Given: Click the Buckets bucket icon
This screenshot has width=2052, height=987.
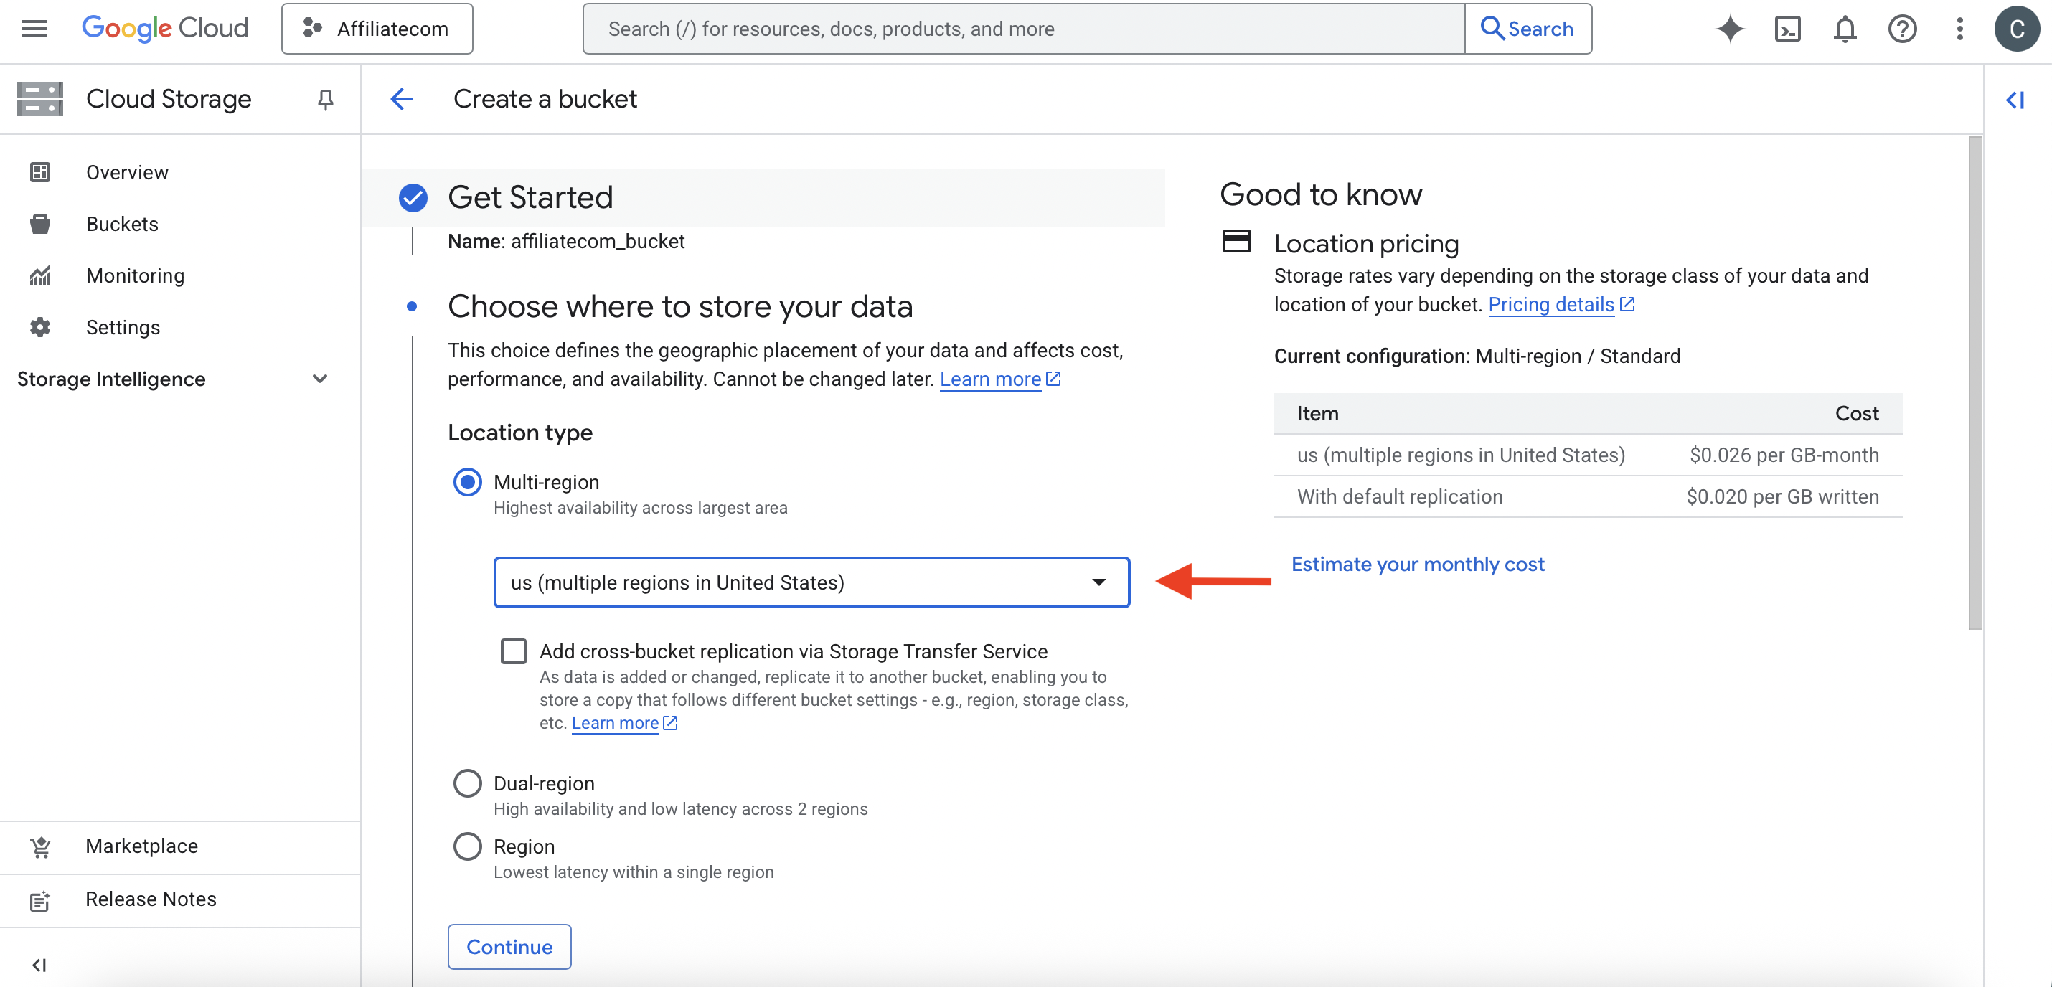Looking at the screenshot, I should (40, 224).
